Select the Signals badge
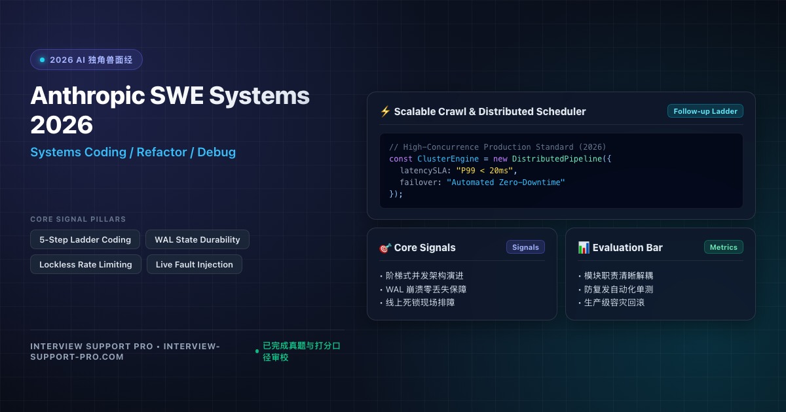 click(x=525, y=247)
